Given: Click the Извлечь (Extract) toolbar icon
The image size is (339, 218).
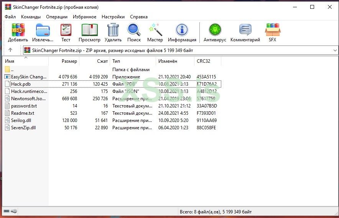Looking at the screenshot, I should pos(43,30).
